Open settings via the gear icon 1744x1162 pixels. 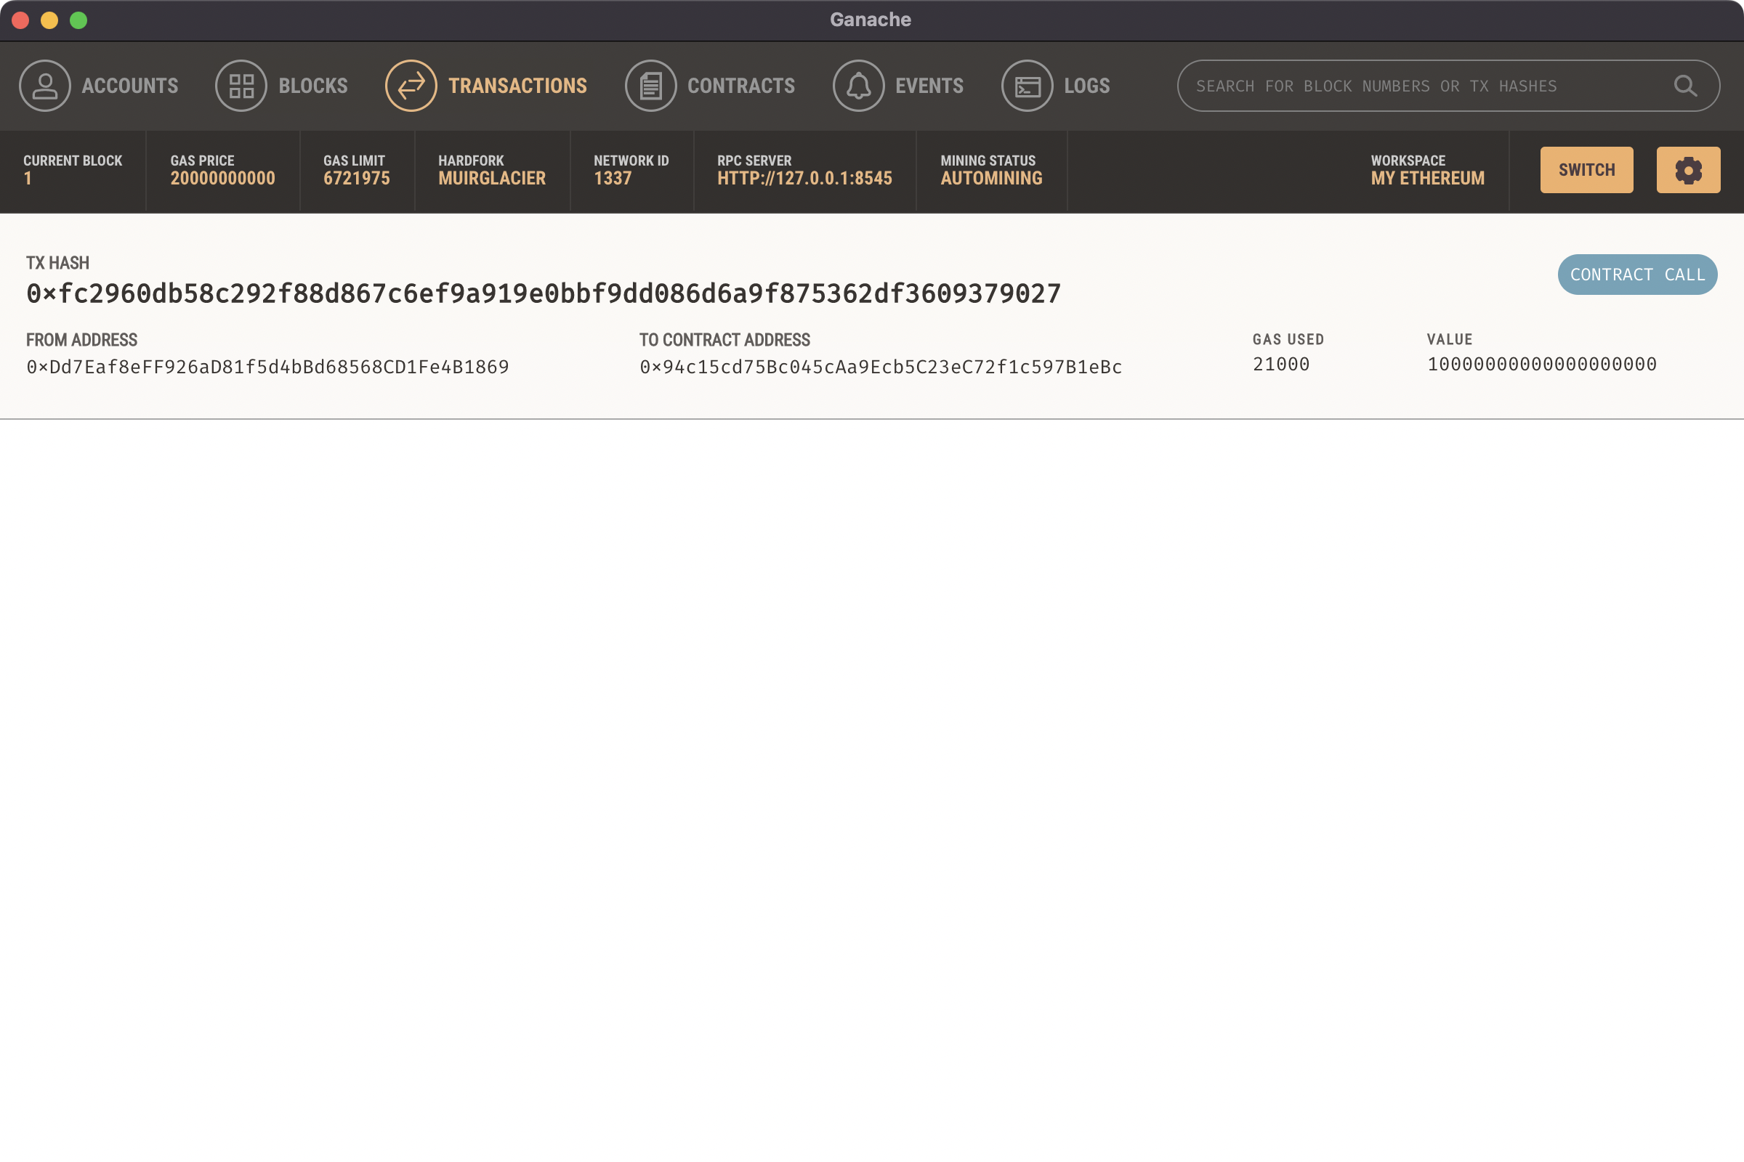click(x=1688, y=170)
